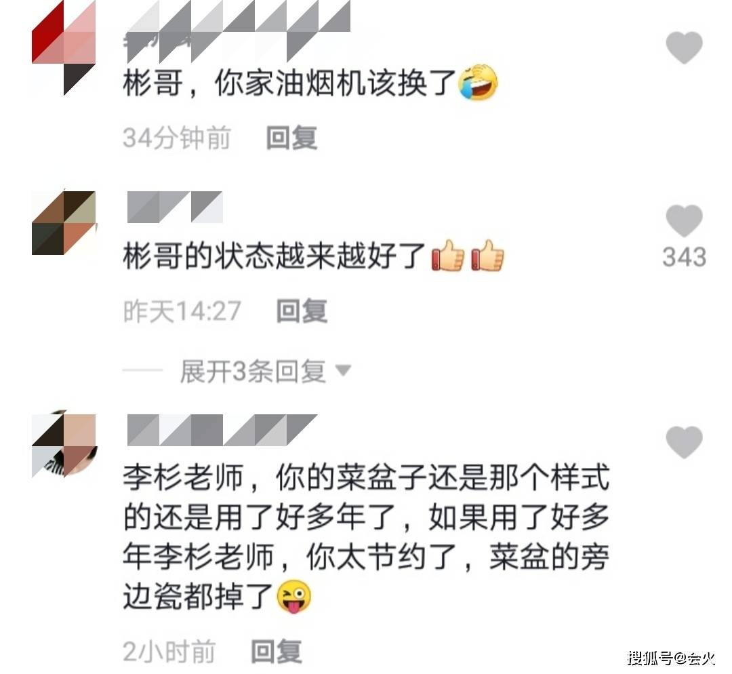Click the 搜狐号@会火 watermark
The width and height of the screenshot is (732, 674).
click(671, 658)
